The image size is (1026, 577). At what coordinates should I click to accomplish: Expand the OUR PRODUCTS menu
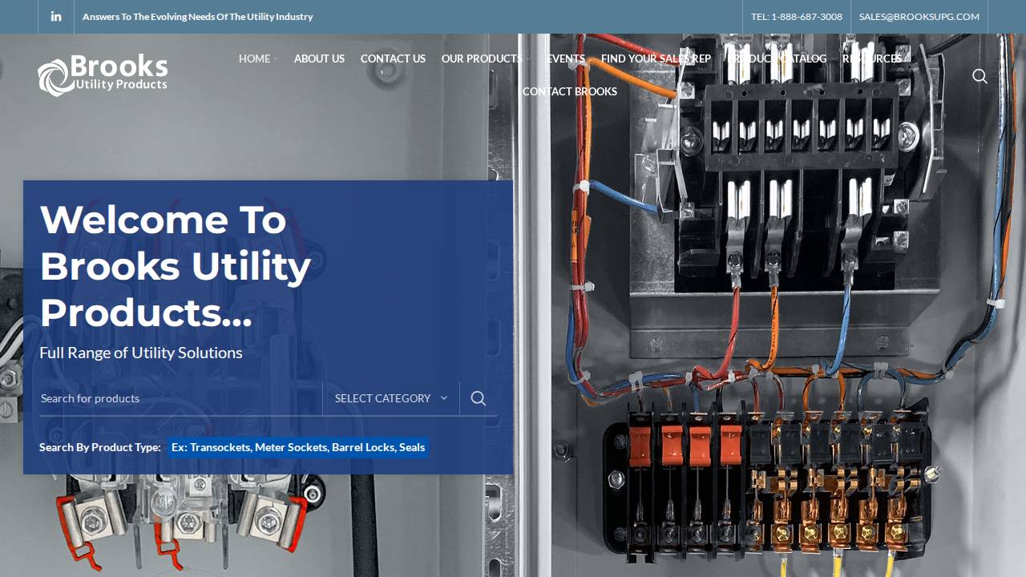[x=481, y=59]
